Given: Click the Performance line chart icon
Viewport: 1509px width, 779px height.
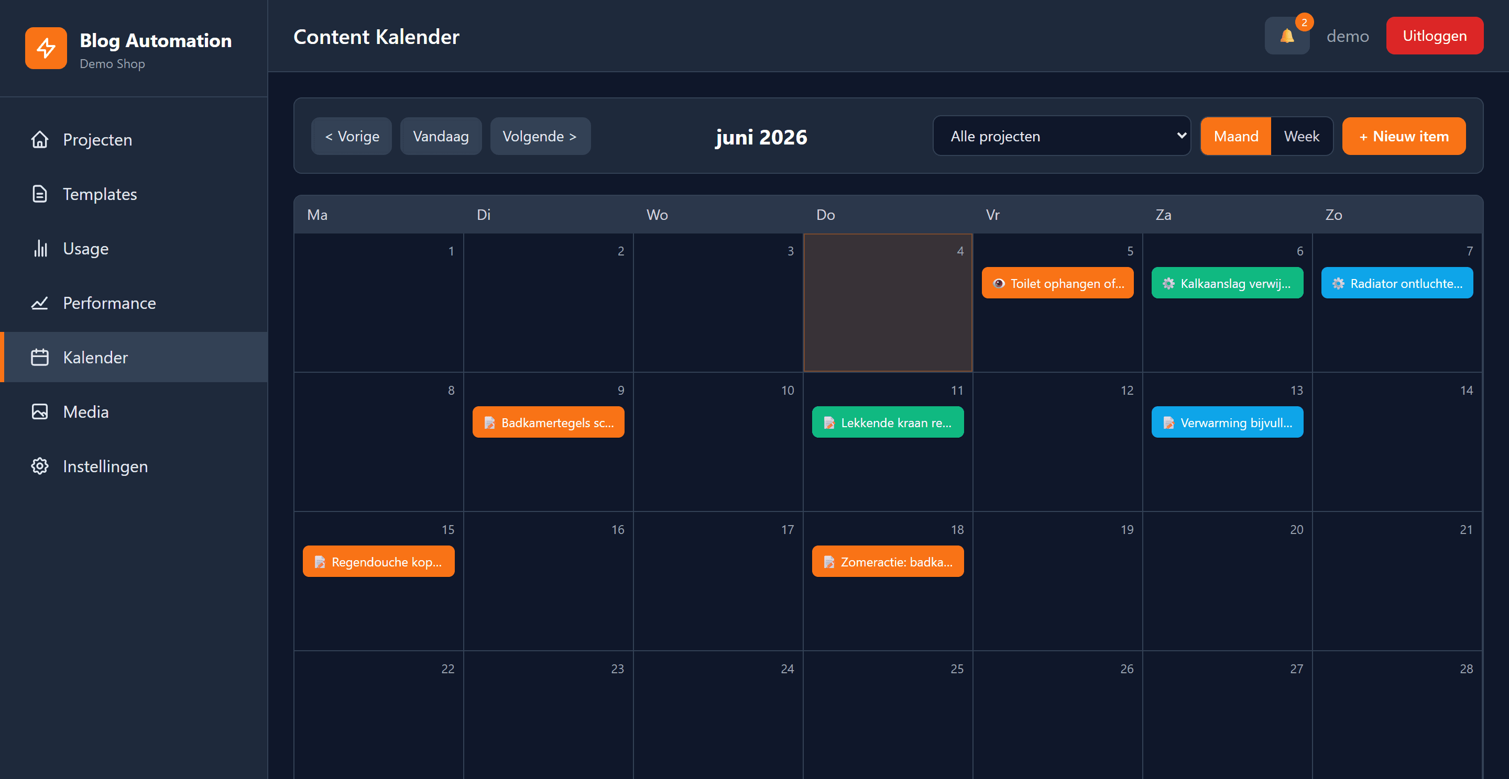Looking at the screenshot, I should (40, 303).
